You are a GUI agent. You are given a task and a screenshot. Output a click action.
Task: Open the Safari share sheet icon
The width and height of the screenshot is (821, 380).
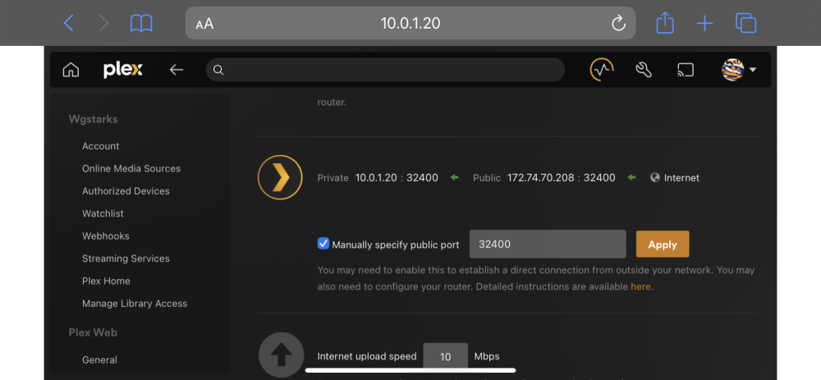664,23
